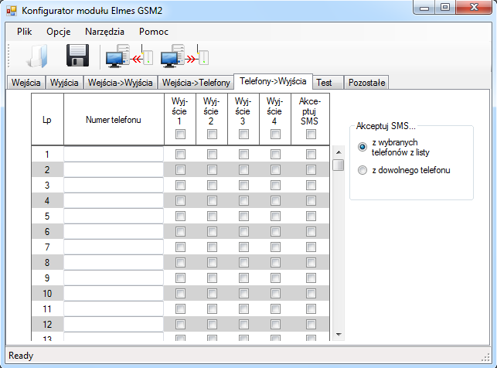Check Wyjście 1 for row 6
The height and width of the screenshot is (368, 497).
[x=180, y=232]
